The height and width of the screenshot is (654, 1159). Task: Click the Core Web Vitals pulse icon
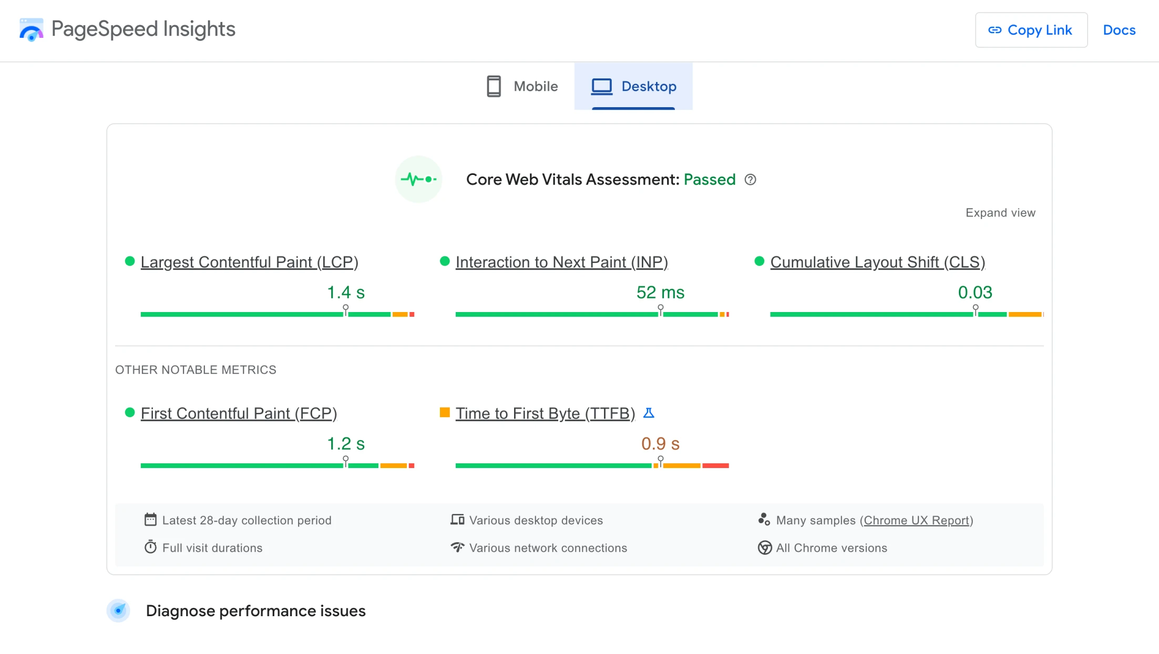pyautogui.click(x=418, y=179)
